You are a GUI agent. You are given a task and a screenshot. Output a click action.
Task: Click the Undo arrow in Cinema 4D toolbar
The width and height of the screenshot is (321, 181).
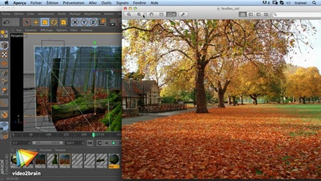click(7, 22)
